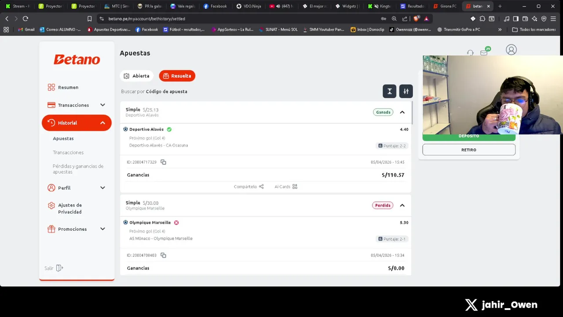Expand the Transacciones sidebar chevron
The height and width of the screenshot is (317, 563).
coord(102,105)
